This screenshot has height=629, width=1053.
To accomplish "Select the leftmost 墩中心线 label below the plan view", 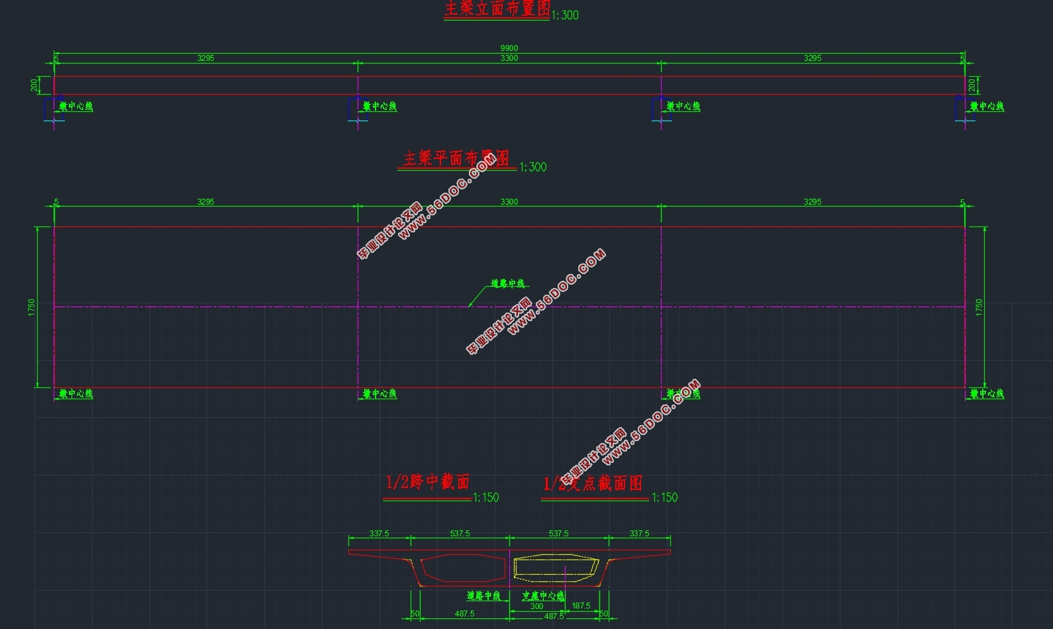I will pyautogui.click(x=76, y=393).
